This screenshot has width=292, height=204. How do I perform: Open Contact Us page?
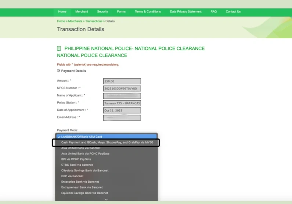(x=233, y=11)
